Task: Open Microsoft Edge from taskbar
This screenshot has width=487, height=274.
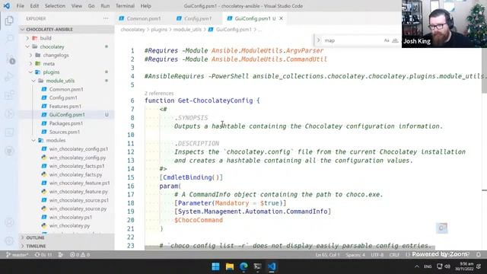Action: pos(243,266)
